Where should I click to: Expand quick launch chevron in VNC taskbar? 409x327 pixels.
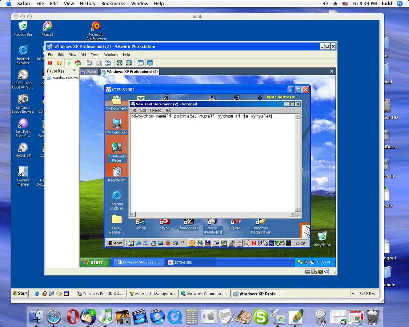tap(183, 242)
